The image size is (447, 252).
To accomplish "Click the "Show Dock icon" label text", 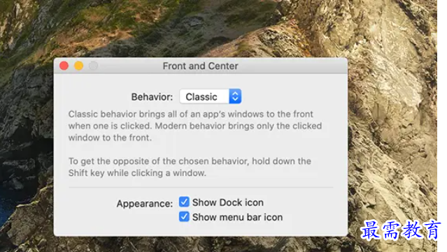I will click(228, 202).
